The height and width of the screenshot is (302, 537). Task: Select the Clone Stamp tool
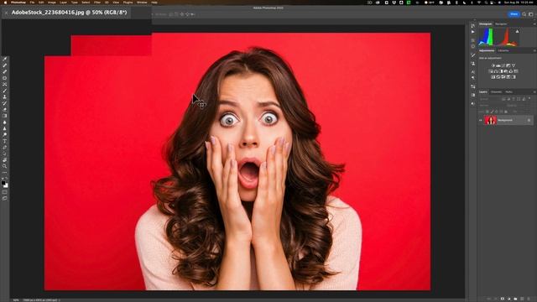tap(4, 97)
